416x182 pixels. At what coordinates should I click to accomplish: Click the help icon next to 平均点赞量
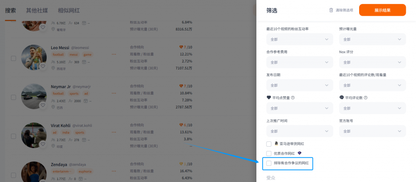click(293, 97)
